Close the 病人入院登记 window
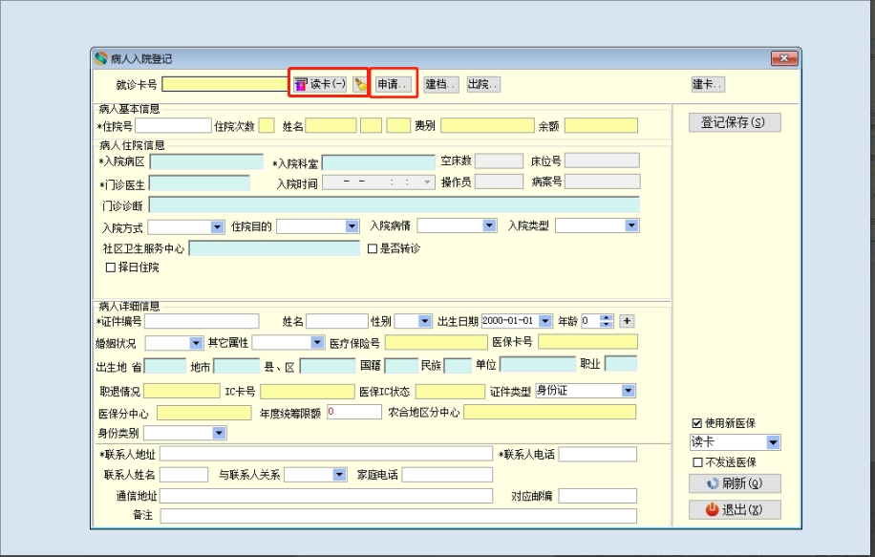Image resolution: width=875 pixels, height=557 pixels. click(784, 58)
